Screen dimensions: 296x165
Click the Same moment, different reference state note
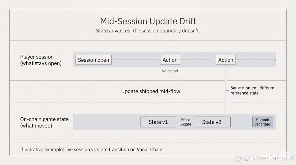253,90
